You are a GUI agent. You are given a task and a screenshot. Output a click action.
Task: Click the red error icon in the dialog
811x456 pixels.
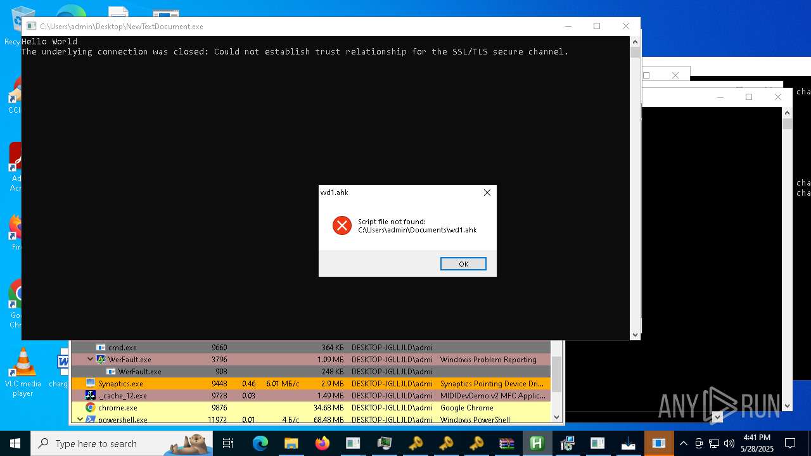(x=342, y=225)
